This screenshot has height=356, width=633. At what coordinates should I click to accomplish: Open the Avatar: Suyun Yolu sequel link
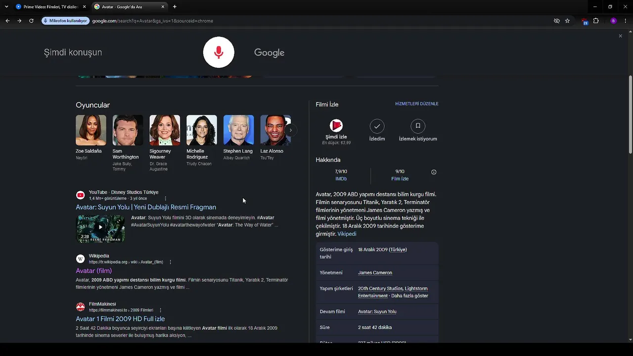tap(377, 311)
